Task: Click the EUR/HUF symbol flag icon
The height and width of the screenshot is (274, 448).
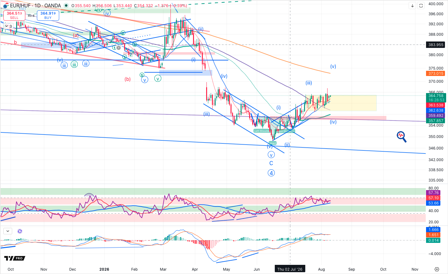Action: [x=5, y=6]
